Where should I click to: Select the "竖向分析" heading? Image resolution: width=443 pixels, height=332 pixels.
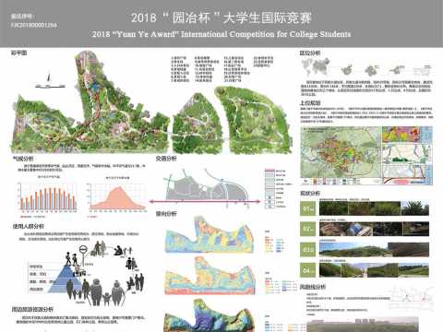click(166, 213)
